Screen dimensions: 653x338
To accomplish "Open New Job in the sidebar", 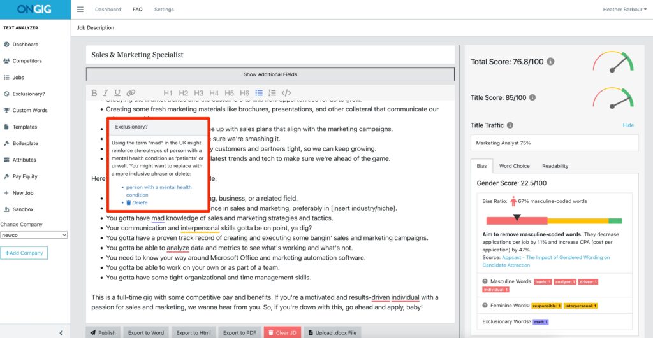I will 23,193.
